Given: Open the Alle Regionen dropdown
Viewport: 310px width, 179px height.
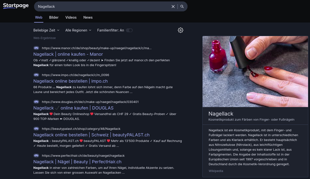Looking at the screenshot, I should point(78,30).
